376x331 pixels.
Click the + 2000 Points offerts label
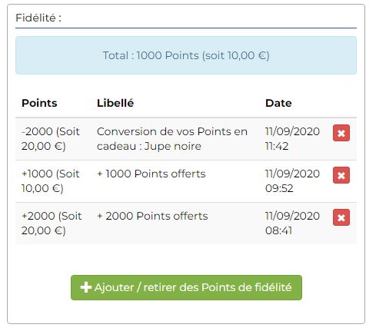[x=152, y=216]
